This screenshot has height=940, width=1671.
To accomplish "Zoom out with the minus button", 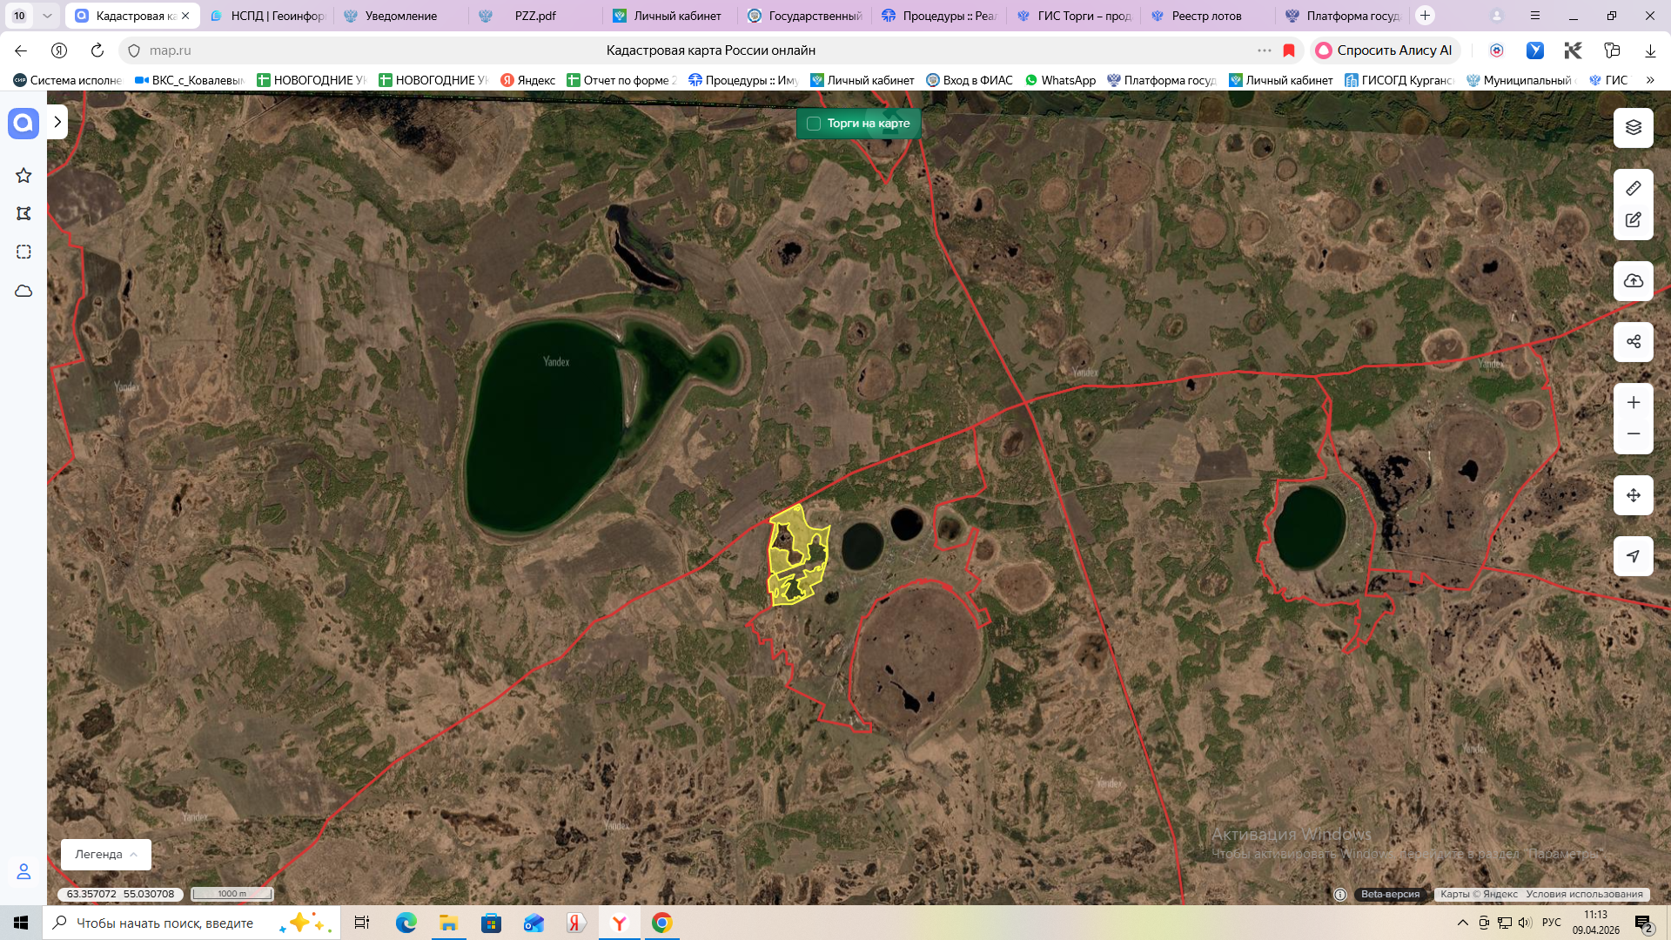I will (x=1633, y=433).
